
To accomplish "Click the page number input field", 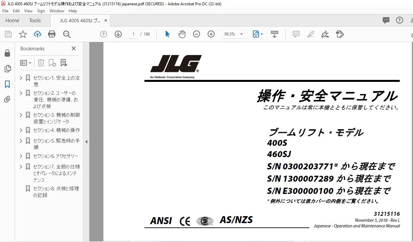I will point(133,34).
